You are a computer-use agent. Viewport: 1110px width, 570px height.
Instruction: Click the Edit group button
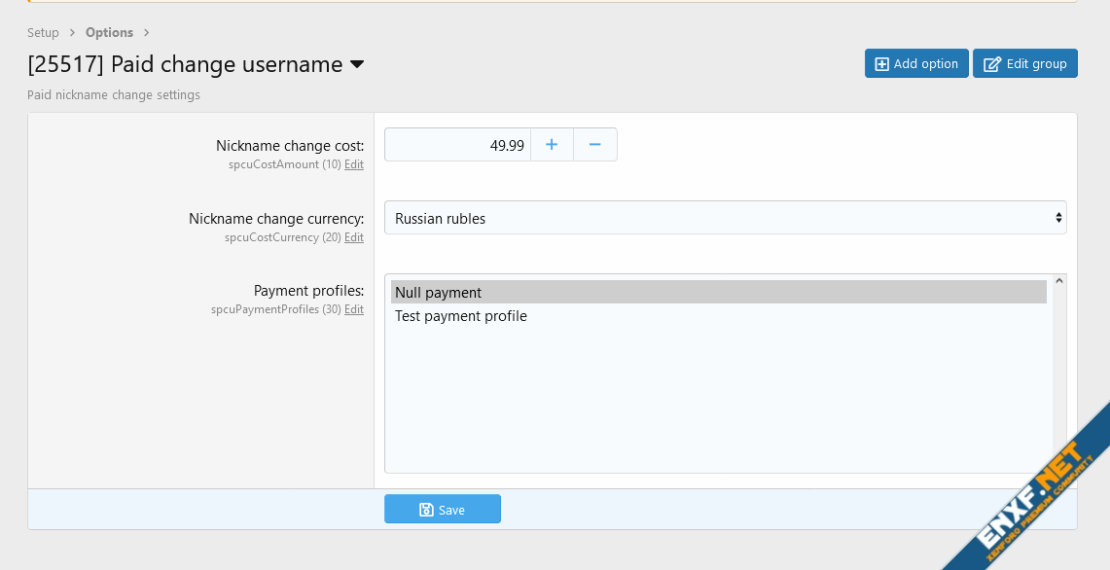[1025, 64]
